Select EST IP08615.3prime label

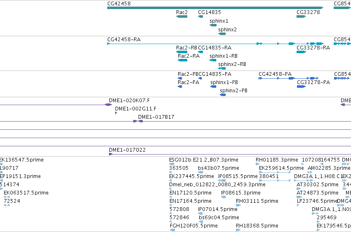240,193
